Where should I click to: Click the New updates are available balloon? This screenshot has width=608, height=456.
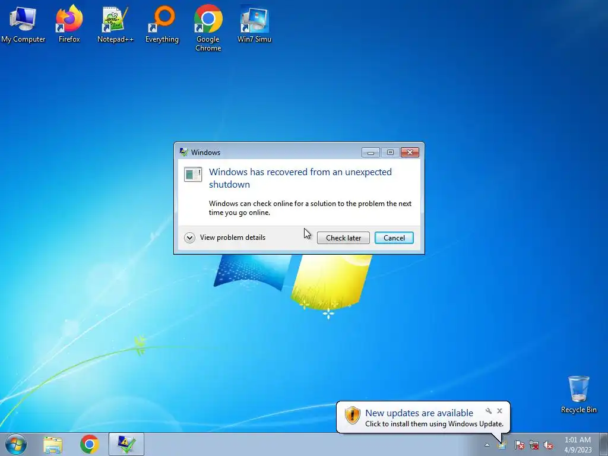click(423, 417)
